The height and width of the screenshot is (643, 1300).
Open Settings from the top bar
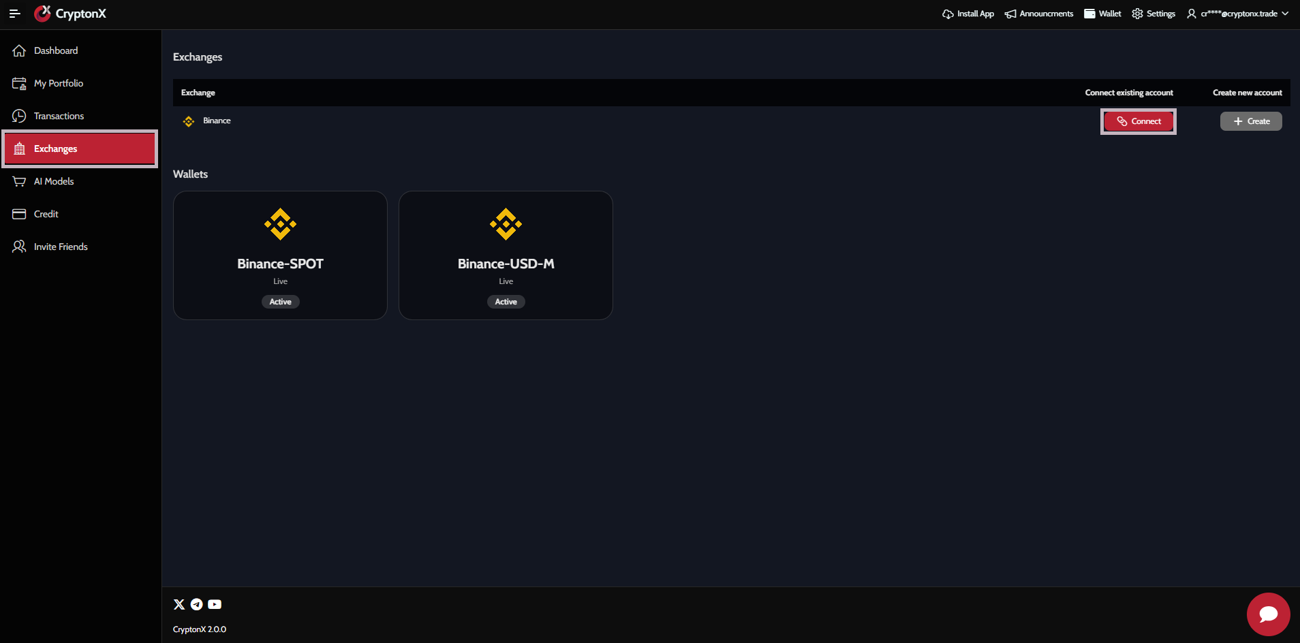coord(1154,14)
